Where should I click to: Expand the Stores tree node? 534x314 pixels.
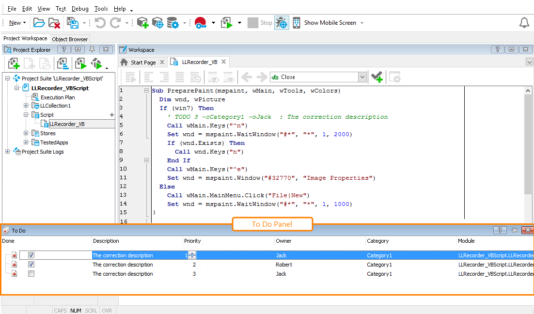pyautogui.click(x=26, y=133)
